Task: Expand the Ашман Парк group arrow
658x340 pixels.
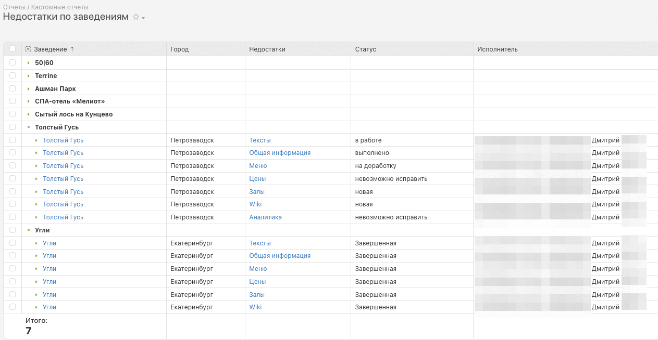Action: pyautogui.click(x=29, y=89)
